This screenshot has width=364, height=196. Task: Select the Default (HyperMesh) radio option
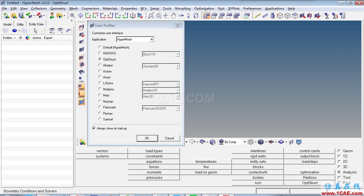tap(100, 47)
